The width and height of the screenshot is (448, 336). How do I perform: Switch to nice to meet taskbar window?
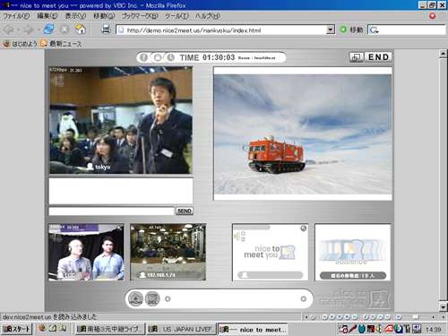253,330
